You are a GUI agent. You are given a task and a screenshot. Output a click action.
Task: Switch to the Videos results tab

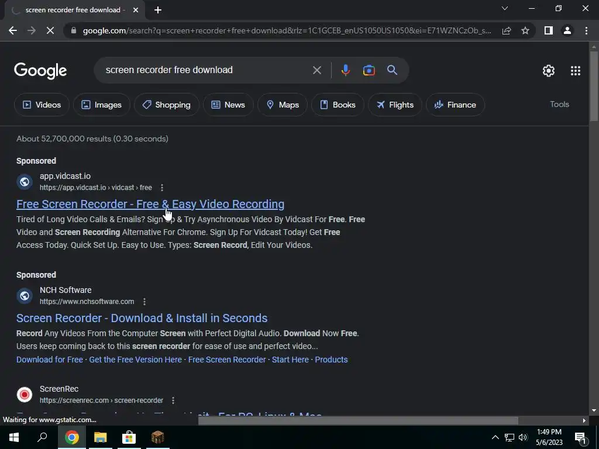42,105
